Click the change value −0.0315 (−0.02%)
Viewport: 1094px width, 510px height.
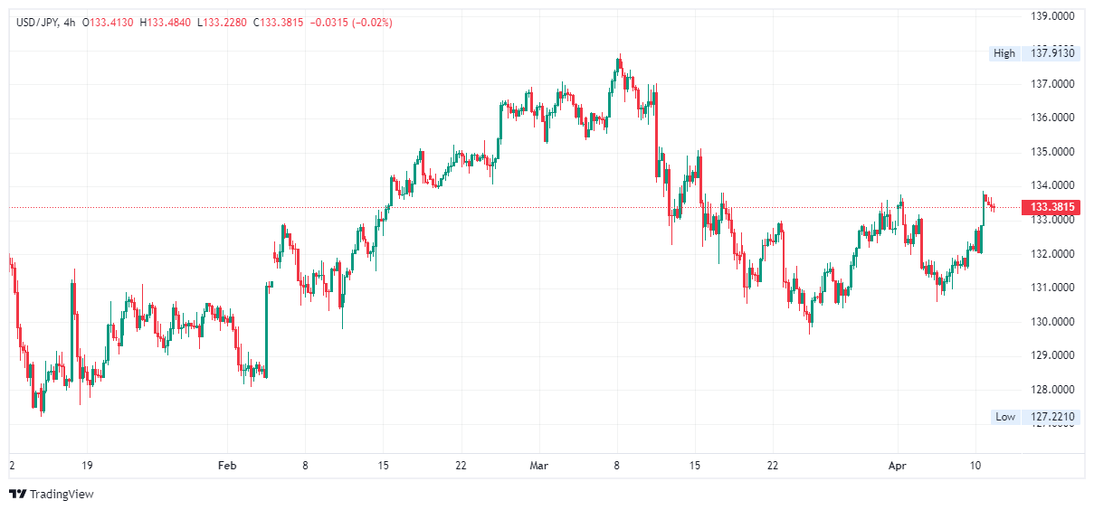click(x=351, y=22)
